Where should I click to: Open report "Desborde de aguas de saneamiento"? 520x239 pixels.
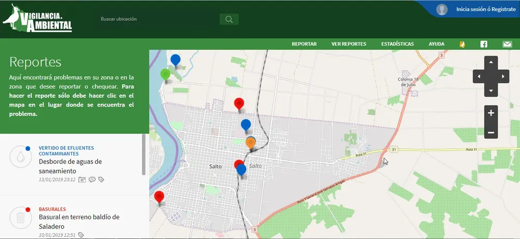[x=70, y=166]
